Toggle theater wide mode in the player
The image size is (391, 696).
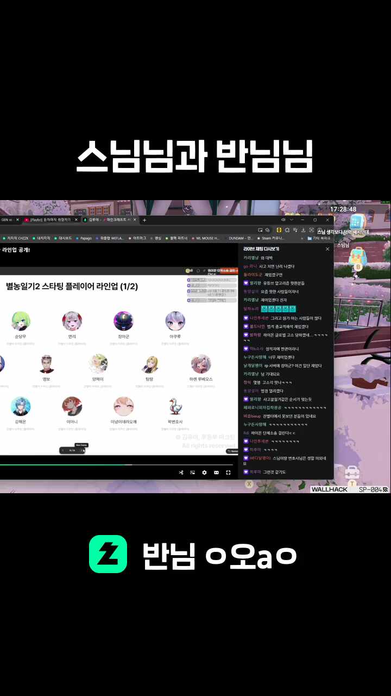(x=216, y=473)
